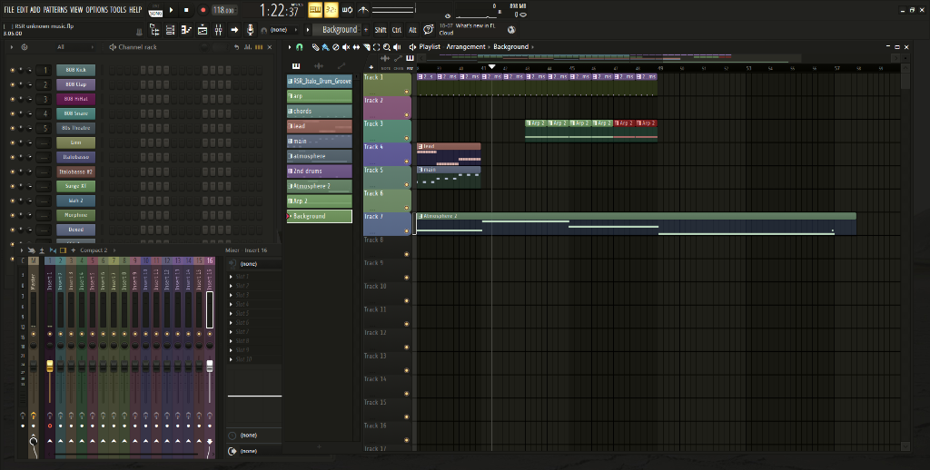Open the VIEW menu
930x470 pixels.
(76, 9)
